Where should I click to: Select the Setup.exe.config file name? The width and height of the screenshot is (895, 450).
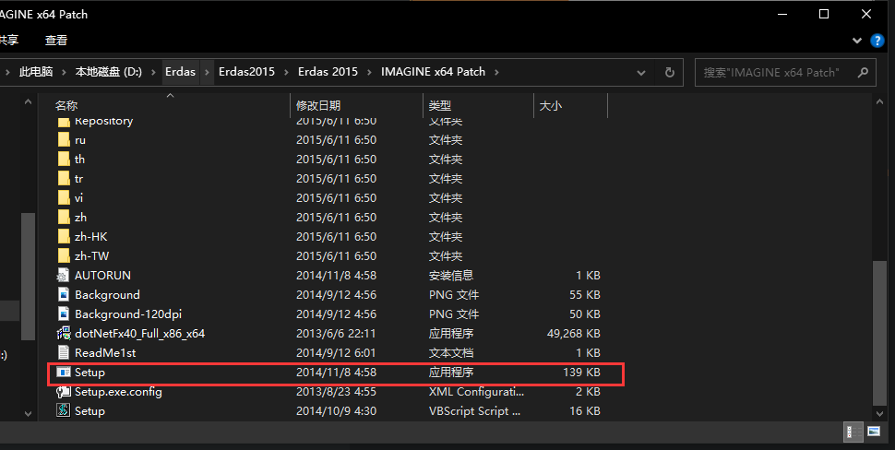point(118,392)
